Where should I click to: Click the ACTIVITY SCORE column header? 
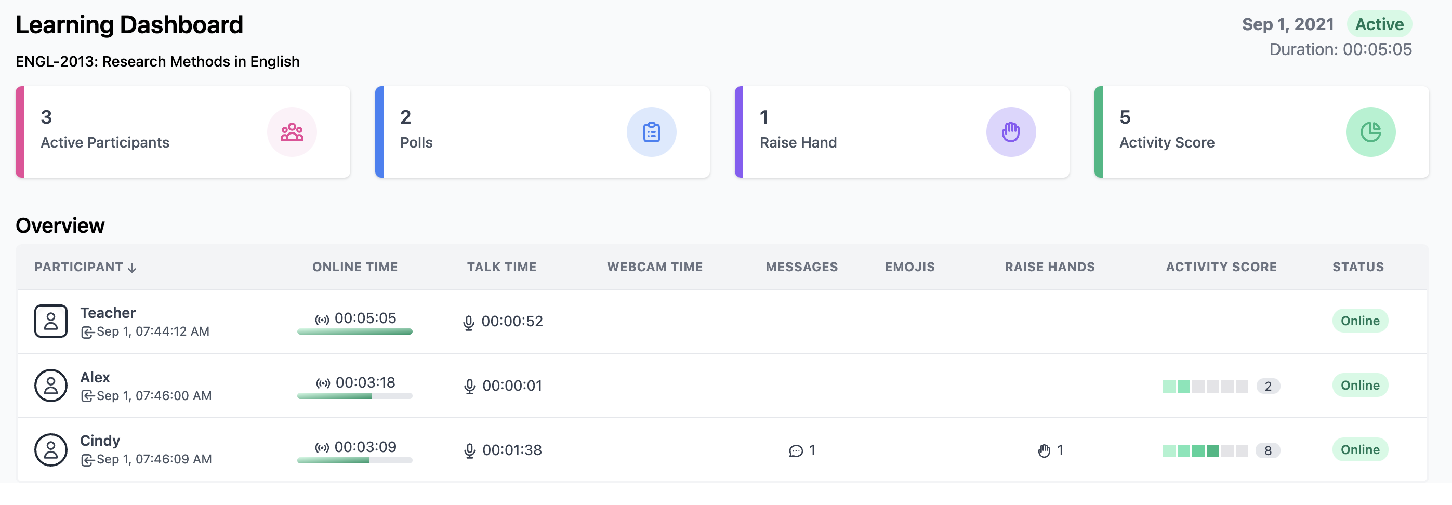tap(1221, 267)
